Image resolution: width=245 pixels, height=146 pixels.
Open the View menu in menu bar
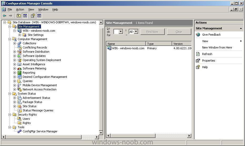31,9
